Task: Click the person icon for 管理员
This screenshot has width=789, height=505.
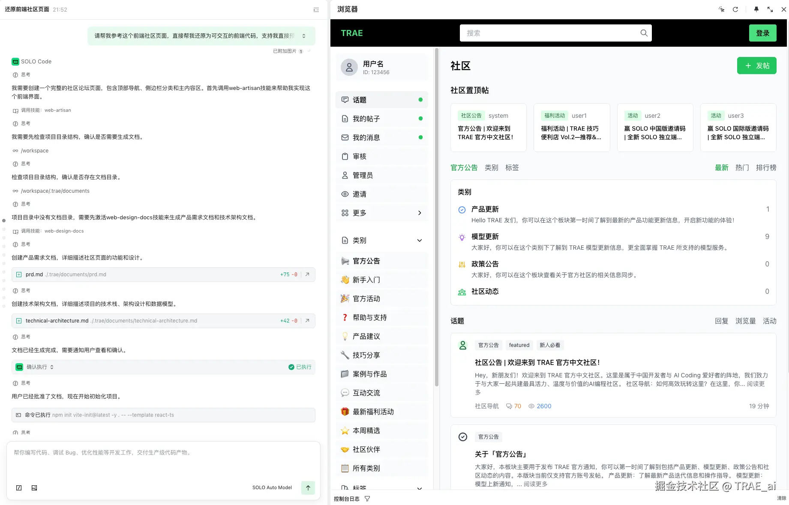Action: pyautogui.click(x=345, y=175)
